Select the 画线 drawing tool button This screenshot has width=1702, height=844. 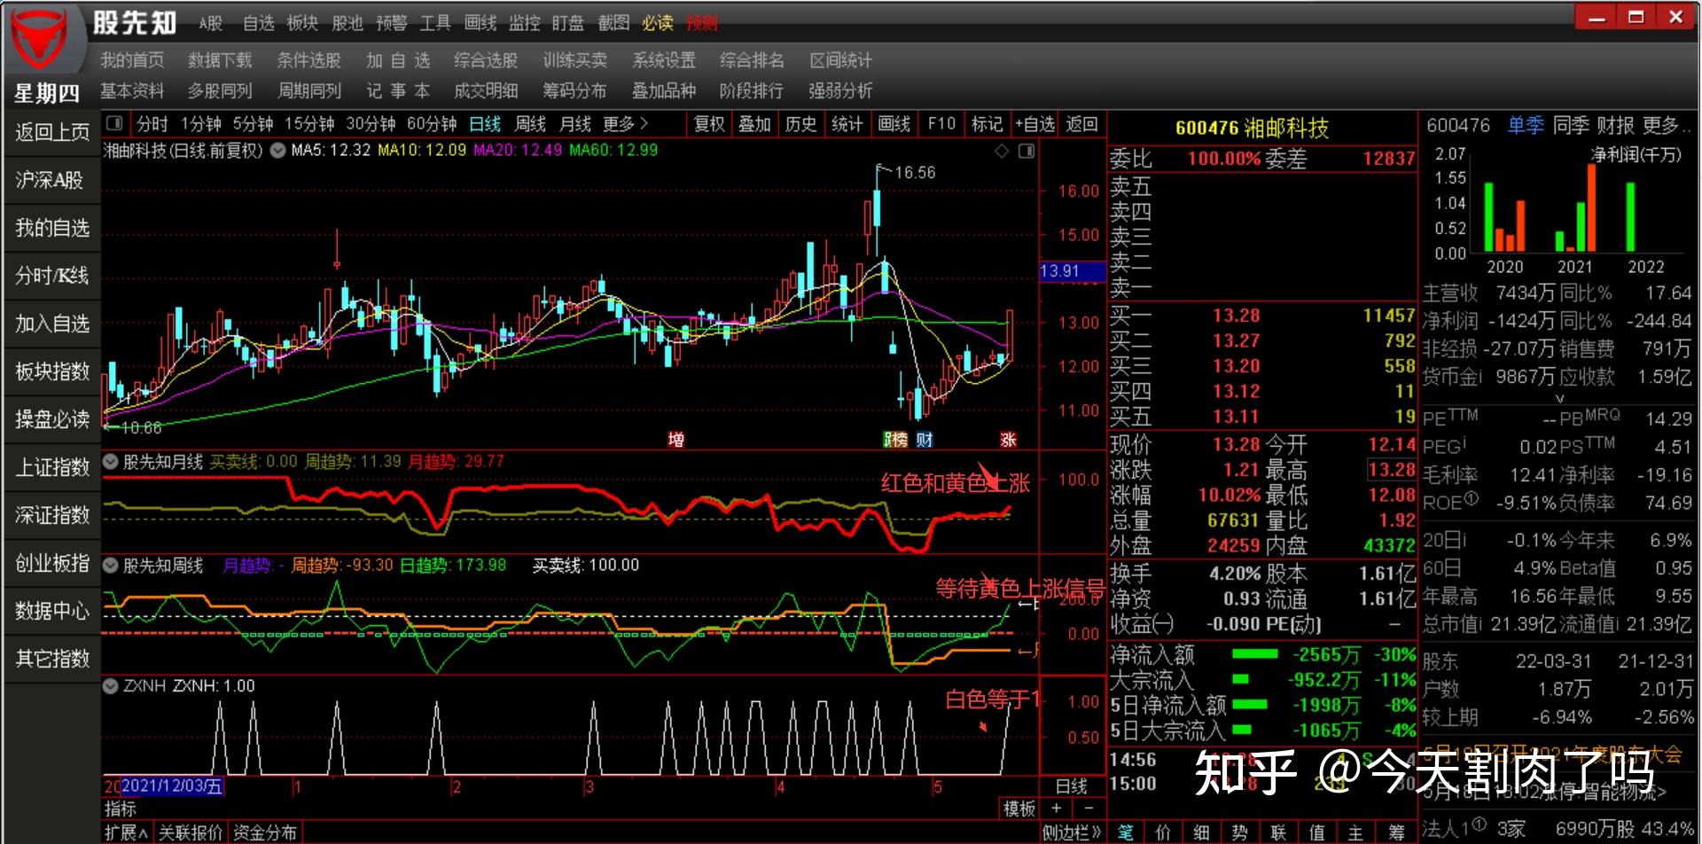point(894,124)
